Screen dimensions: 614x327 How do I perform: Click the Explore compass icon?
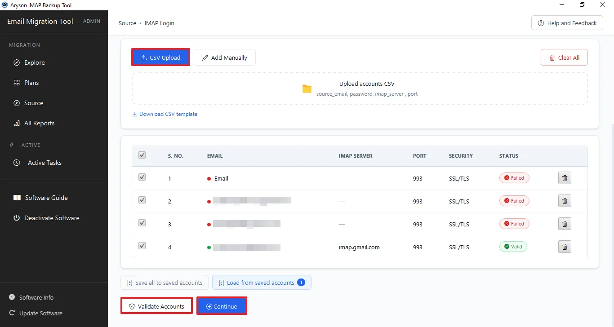click(x=17, y=62)
